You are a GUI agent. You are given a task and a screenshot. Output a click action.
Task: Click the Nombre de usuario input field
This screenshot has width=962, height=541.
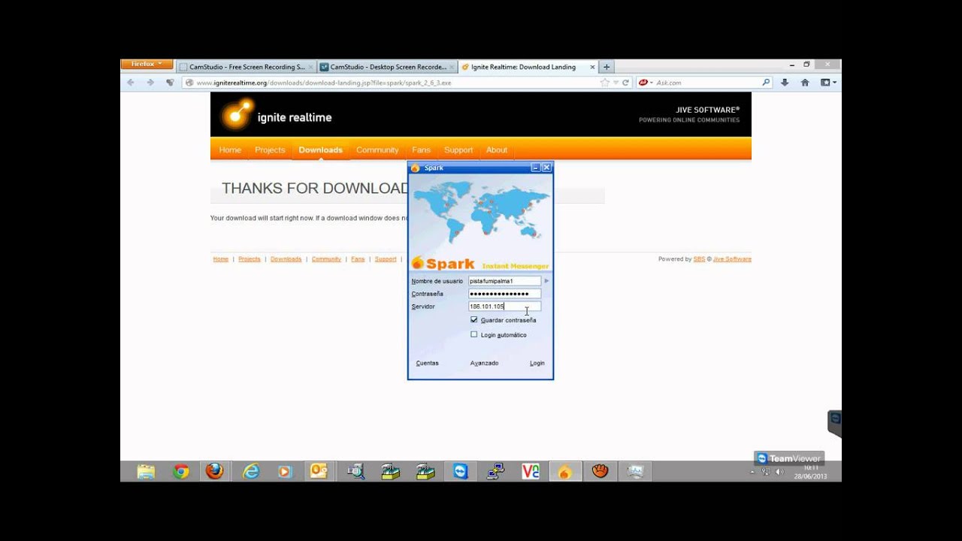point(504,281)
